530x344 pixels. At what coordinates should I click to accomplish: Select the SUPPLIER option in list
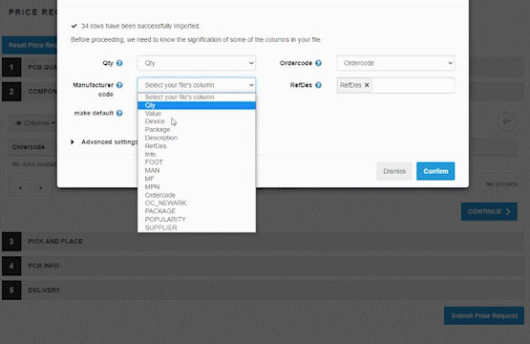pos(197,227)
